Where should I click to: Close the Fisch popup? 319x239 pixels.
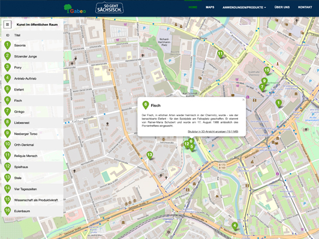[243, 99]
